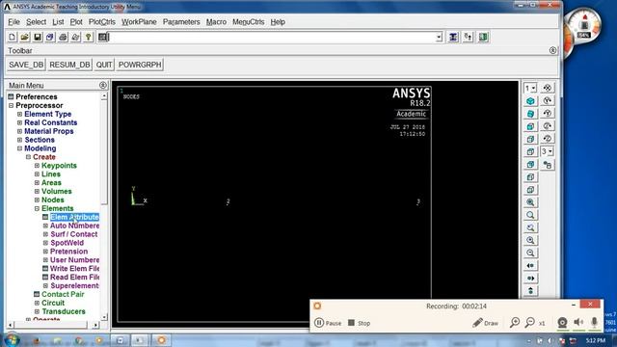Collapse the Elements tree node
Screen dimensions: 617x347
click(x=37, y=208)
